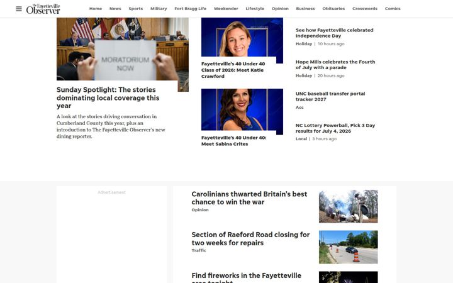Read Meet Sabina Crites story
Viewport: 453px width, 283px height.
[x=233, y=141]
